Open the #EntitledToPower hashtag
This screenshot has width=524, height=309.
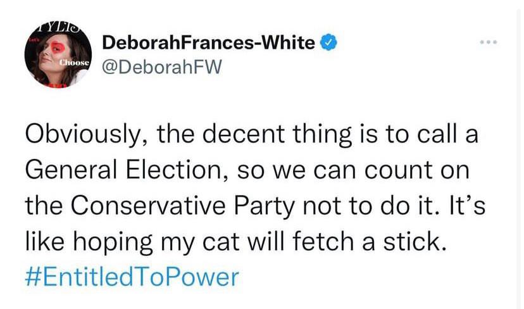[x=133, y=277]
